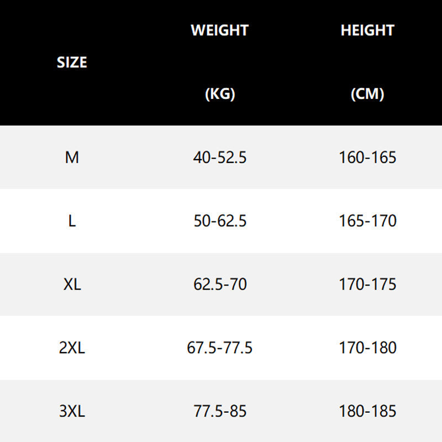Click the 67.5-77.5 weight value
The height and width of the screenshot is (442, 442).
point(220,348)
